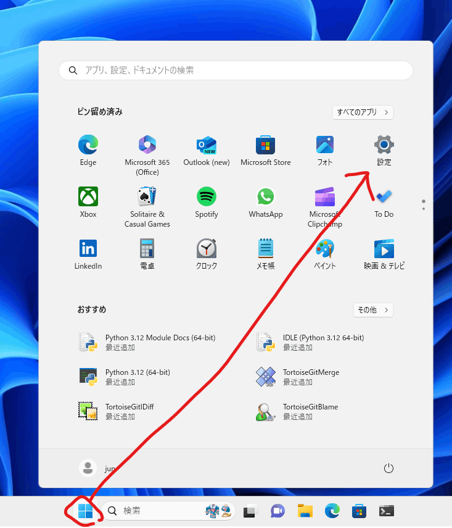Open the user account profile picture
Screen dimensions: 452x528
[88, 468]
